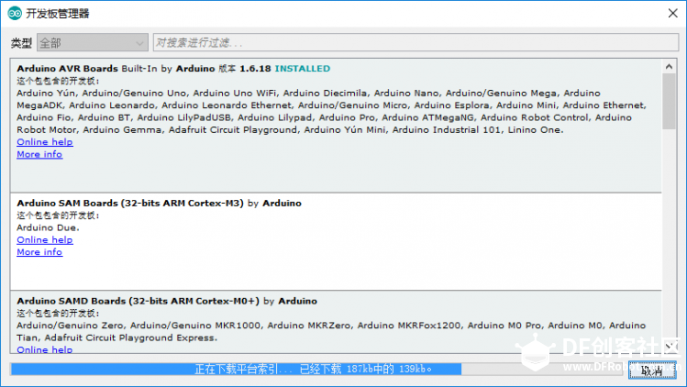Click the download progress bar
The image size is (687, 387).
[316, 369]
